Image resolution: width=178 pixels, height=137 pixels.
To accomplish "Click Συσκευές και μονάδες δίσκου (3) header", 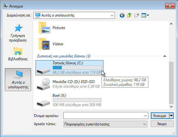I will tap(64, 56).
